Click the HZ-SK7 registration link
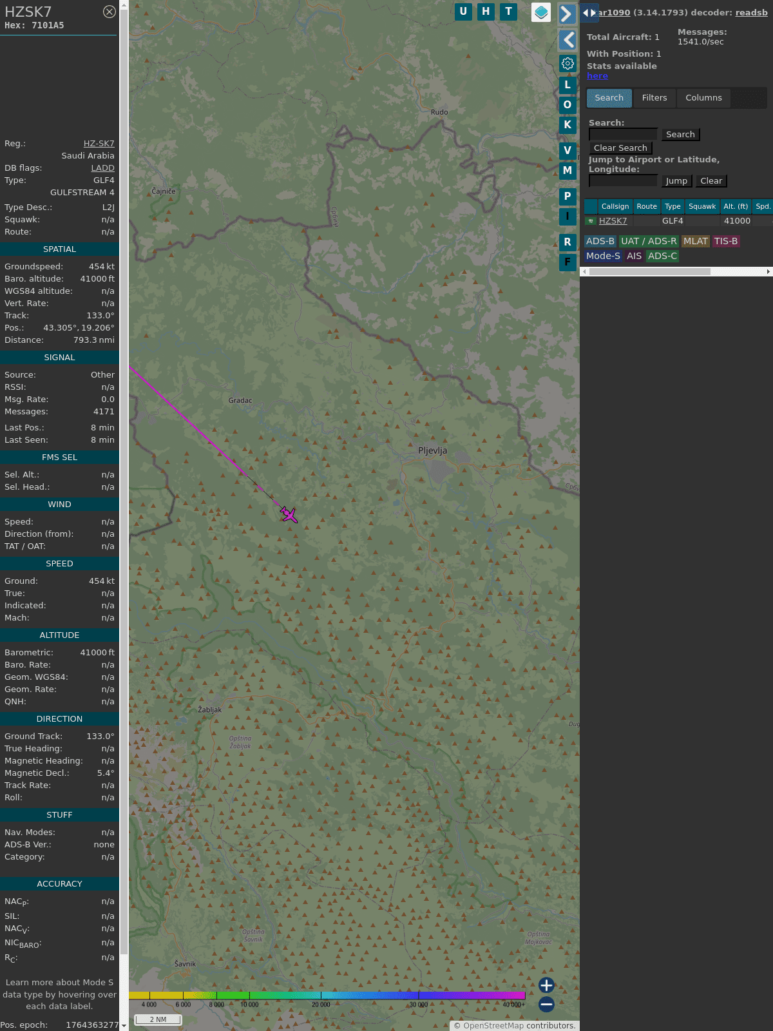The width and height of the screenshot is (773, 1031). pos(99,144)
